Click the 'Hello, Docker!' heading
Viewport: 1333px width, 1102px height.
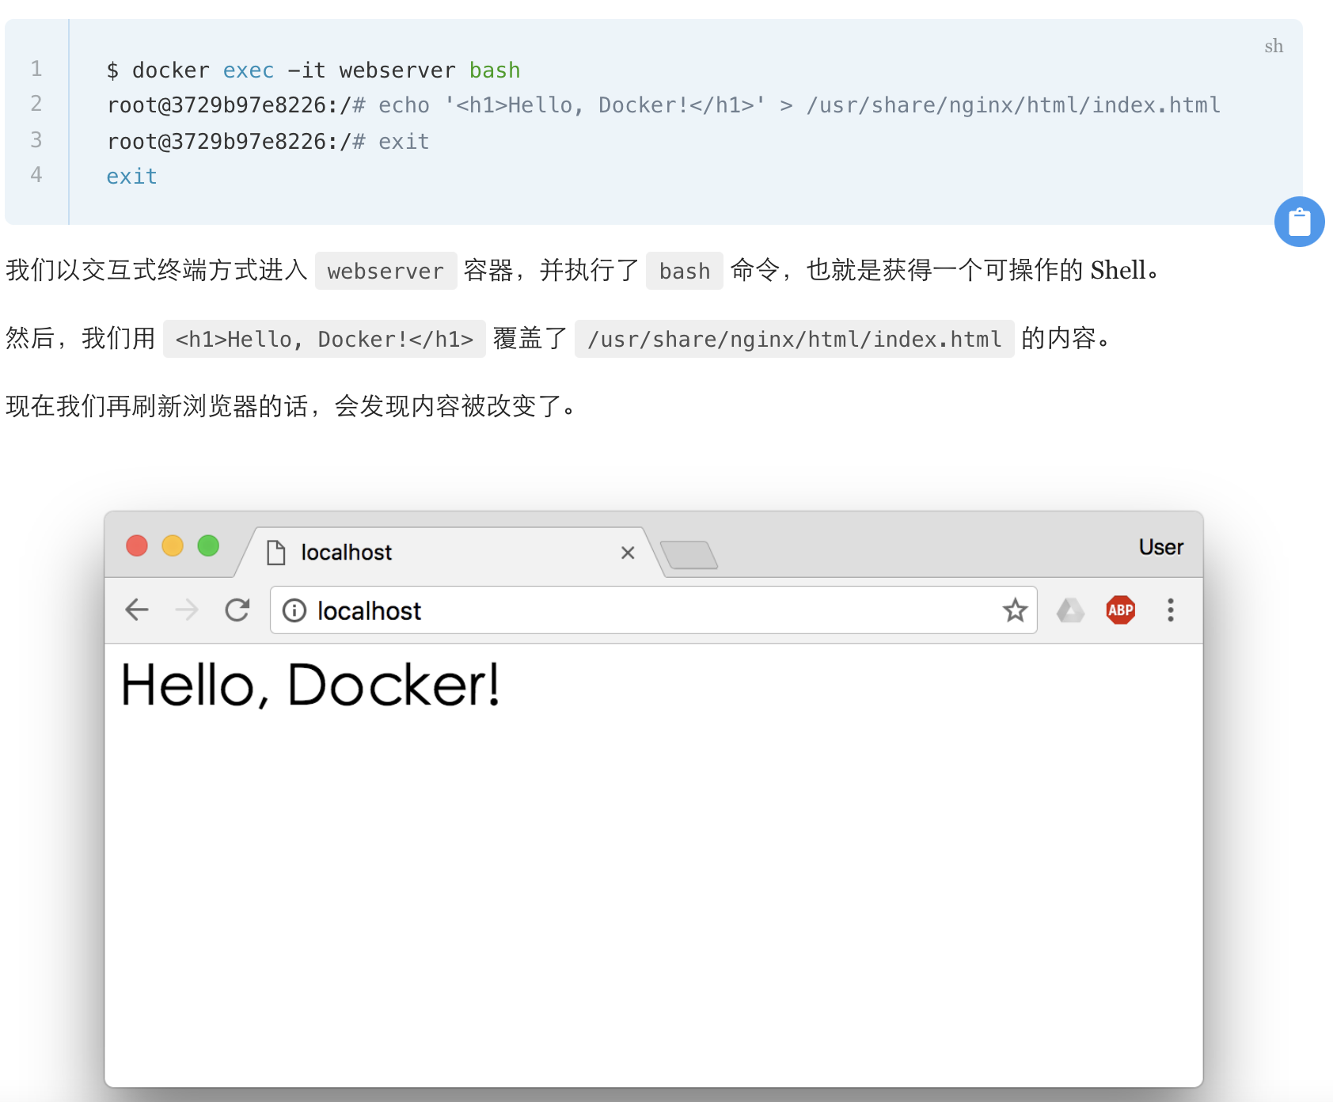310,685
